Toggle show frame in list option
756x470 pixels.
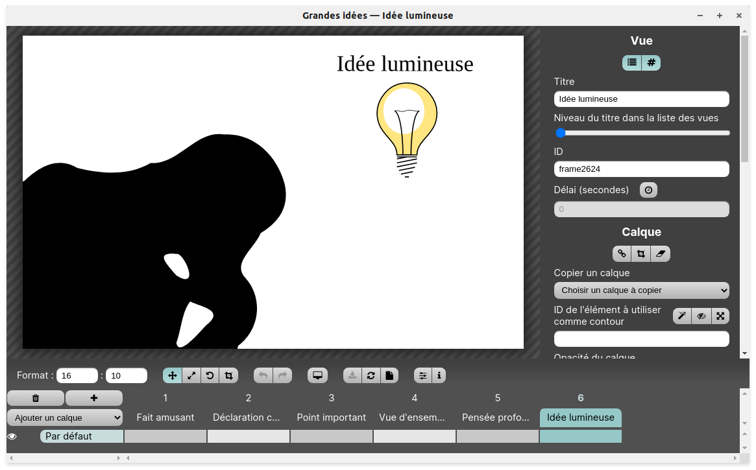[x=632, y=63]
